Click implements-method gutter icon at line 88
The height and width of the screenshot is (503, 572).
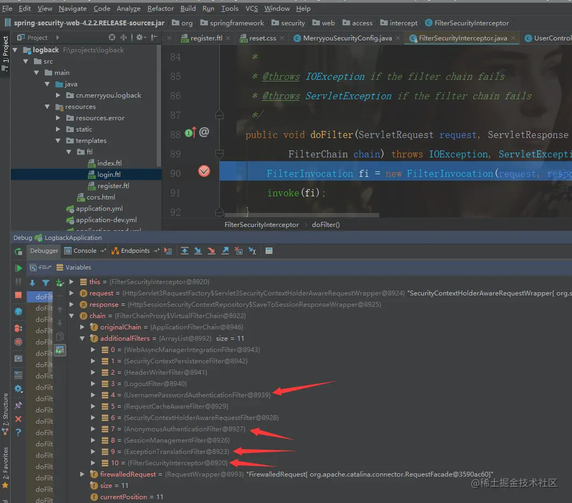(x=191, y=133)
